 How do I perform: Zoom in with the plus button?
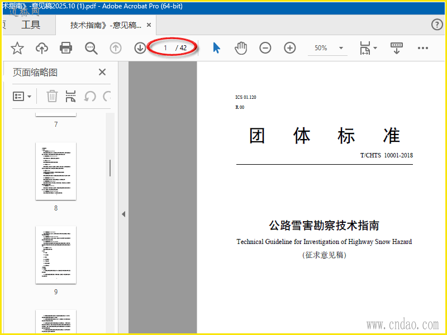tap(289, 48)
